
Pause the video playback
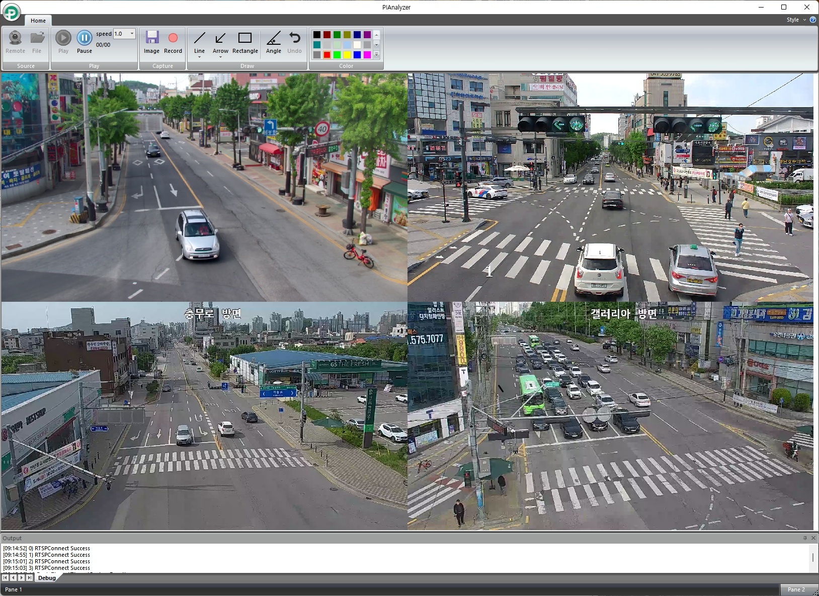coord(84,38)
